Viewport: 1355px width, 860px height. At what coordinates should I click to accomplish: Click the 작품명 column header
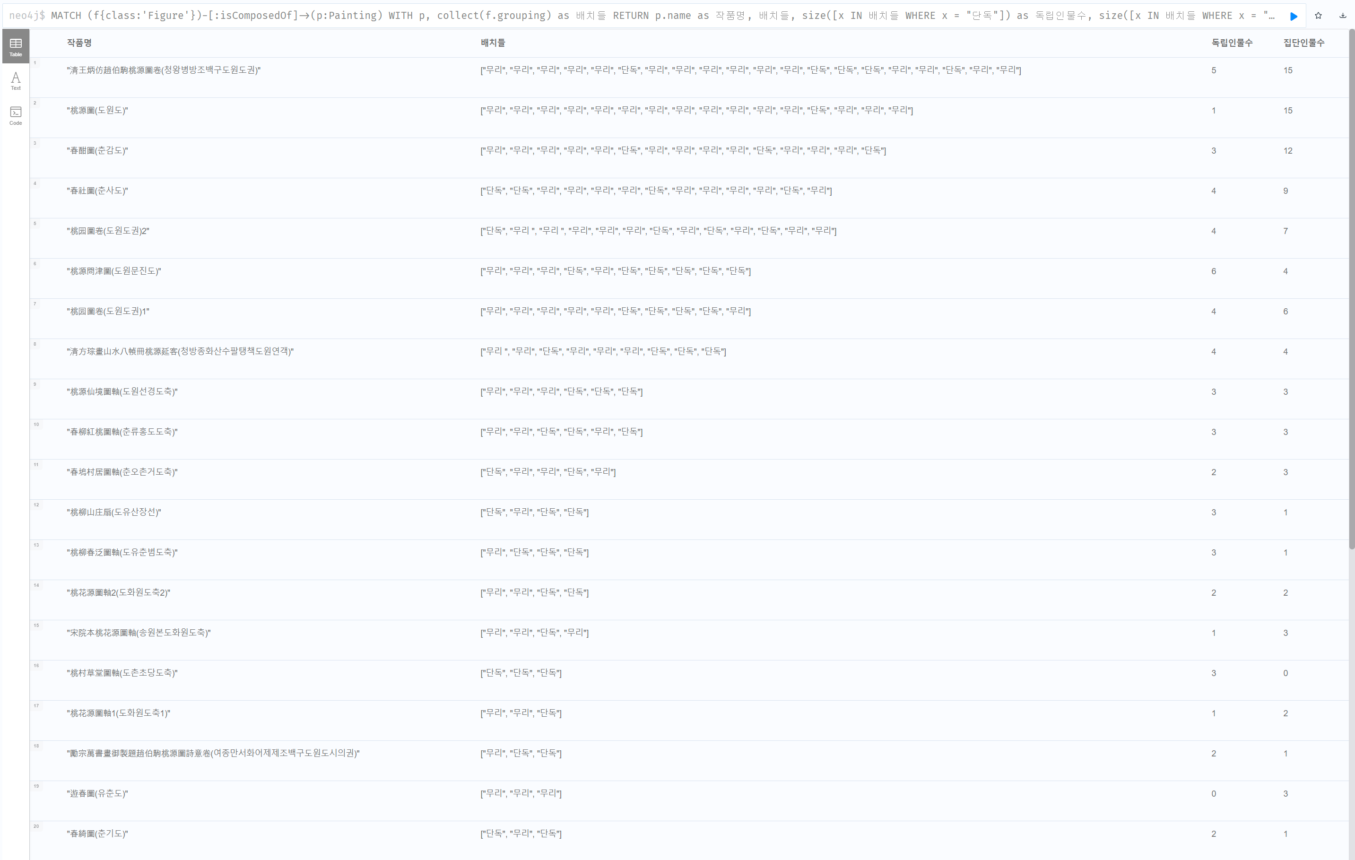[79, 43]
